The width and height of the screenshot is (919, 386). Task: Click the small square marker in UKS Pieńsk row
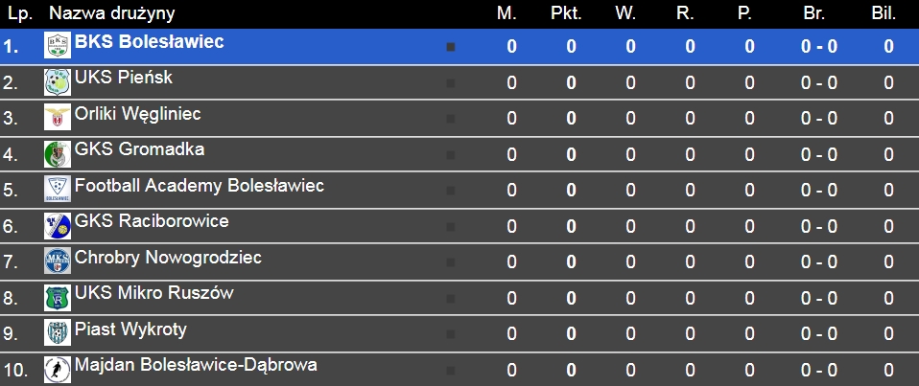point(451,83)
